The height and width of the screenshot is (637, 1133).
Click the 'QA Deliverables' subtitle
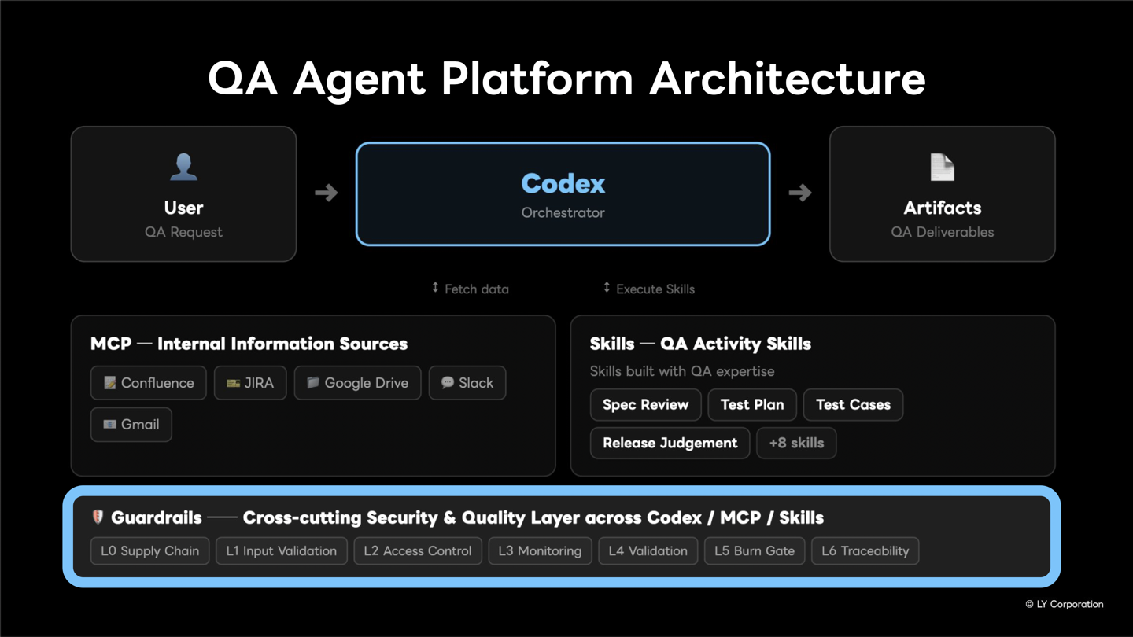tap(942, 232)
